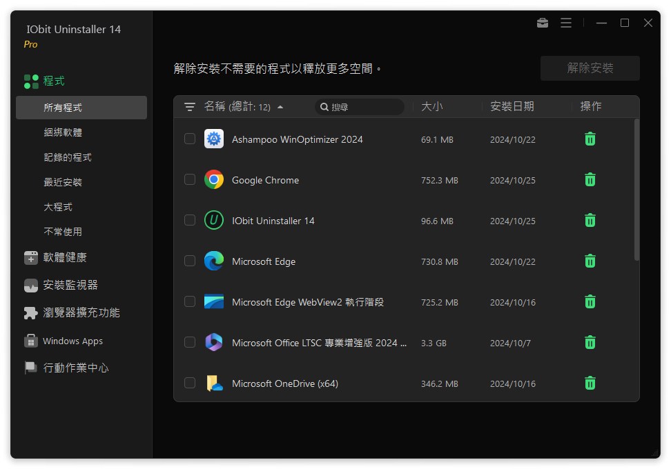Click the Ashampoo WinOptimizer 2024 name text
The height and width of the screenshot is (469, 671).
click(x=297, y=139)
